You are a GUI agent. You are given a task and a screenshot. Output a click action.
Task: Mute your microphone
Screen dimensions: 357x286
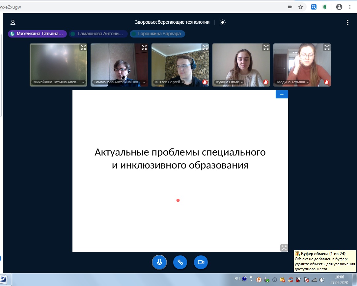click(159, 262)
